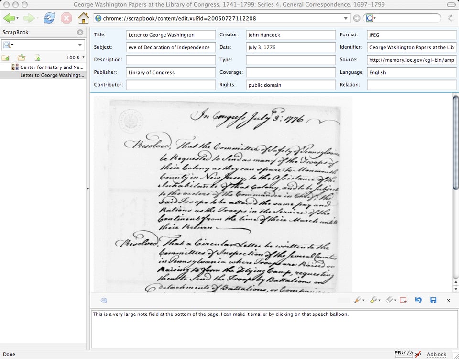Go to the Home page icon
The image size is (459, 359).
pyautogui.click(x=83, y=18)
